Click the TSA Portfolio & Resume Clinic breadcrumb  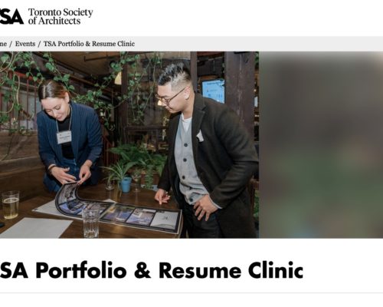pos(89,44)
